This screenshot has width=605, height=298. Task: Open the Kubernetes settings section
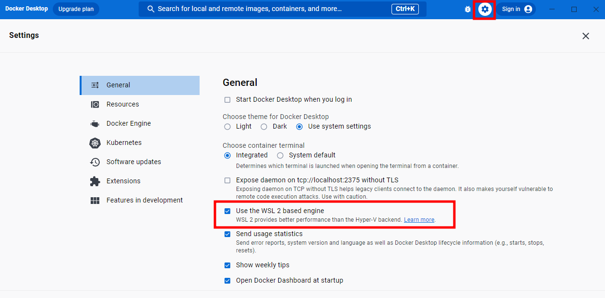[140, 143]
